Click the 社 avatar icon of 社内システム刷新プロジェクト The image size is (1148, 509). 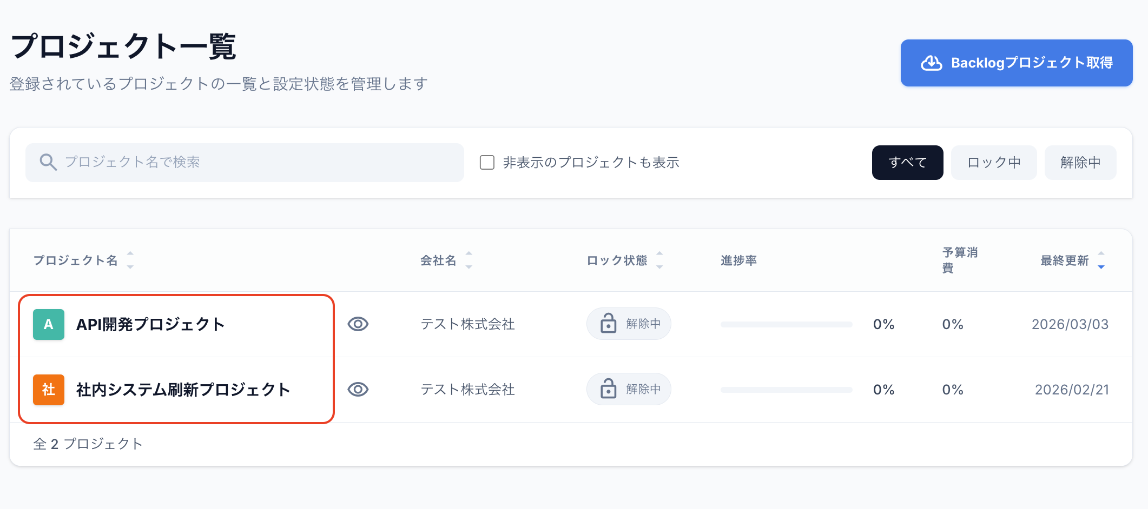click(x=49, y=389)
